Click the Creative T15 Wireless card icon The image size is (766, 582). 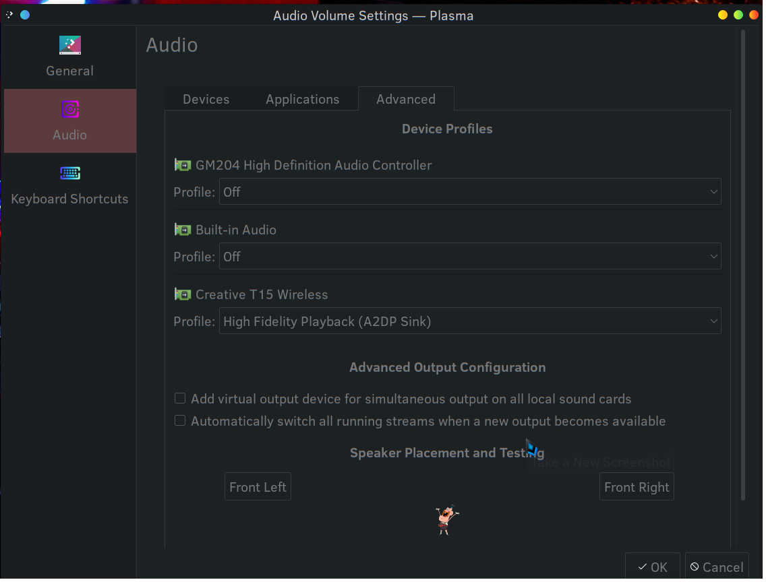tap(182, 294)
